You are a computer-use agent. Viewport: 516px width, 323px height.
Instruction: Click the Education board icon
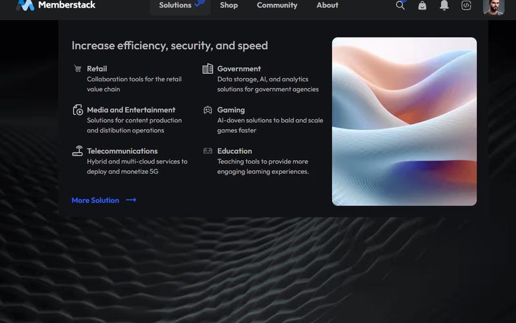point(208,151)
